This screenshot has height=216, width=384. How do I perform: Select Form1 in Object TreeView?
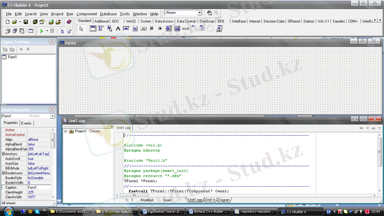pos(12,57)
